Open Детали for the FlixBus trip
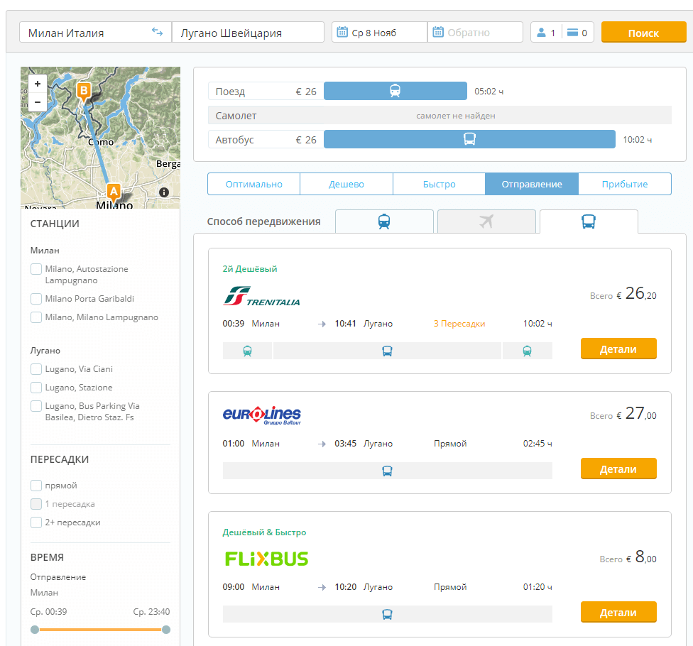 618,612
